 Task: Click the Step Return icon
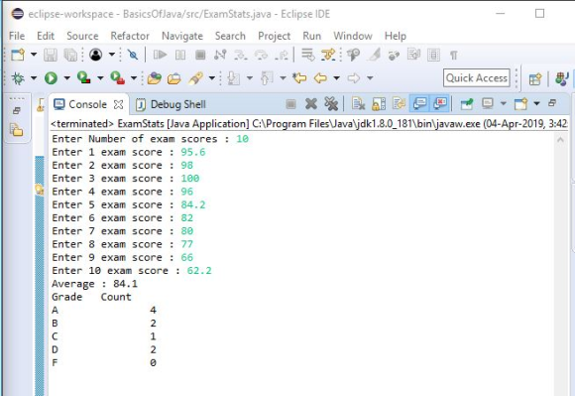point(282,55)
